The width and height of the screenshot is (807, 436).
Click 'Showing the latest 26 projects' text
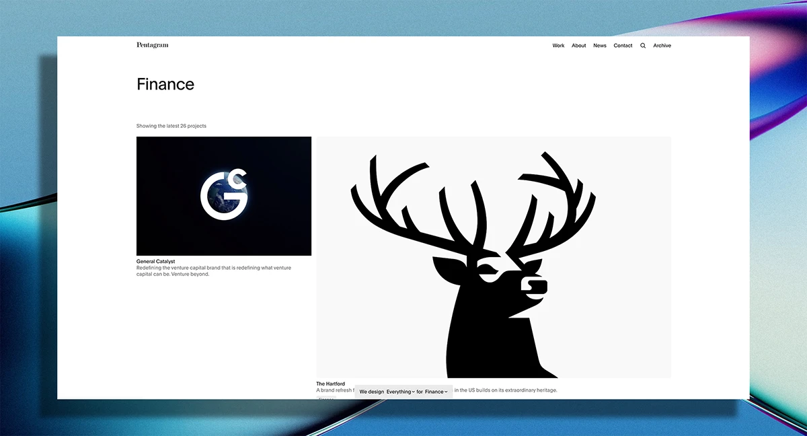[171, 126]
